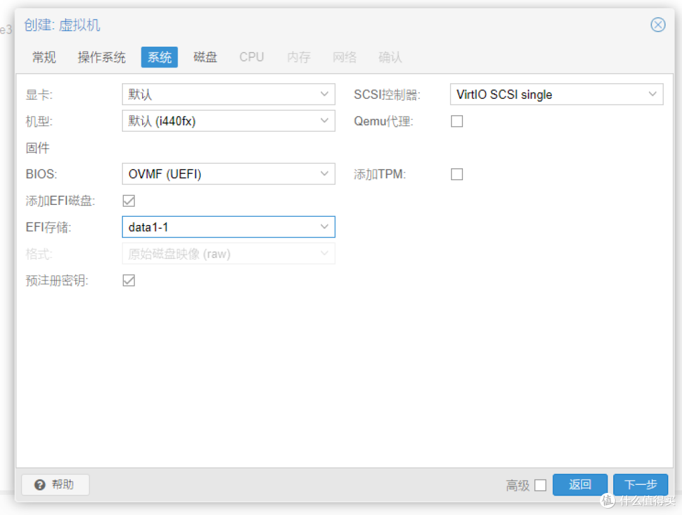Enable the 添加TPM checkbox

pos(457,174)
